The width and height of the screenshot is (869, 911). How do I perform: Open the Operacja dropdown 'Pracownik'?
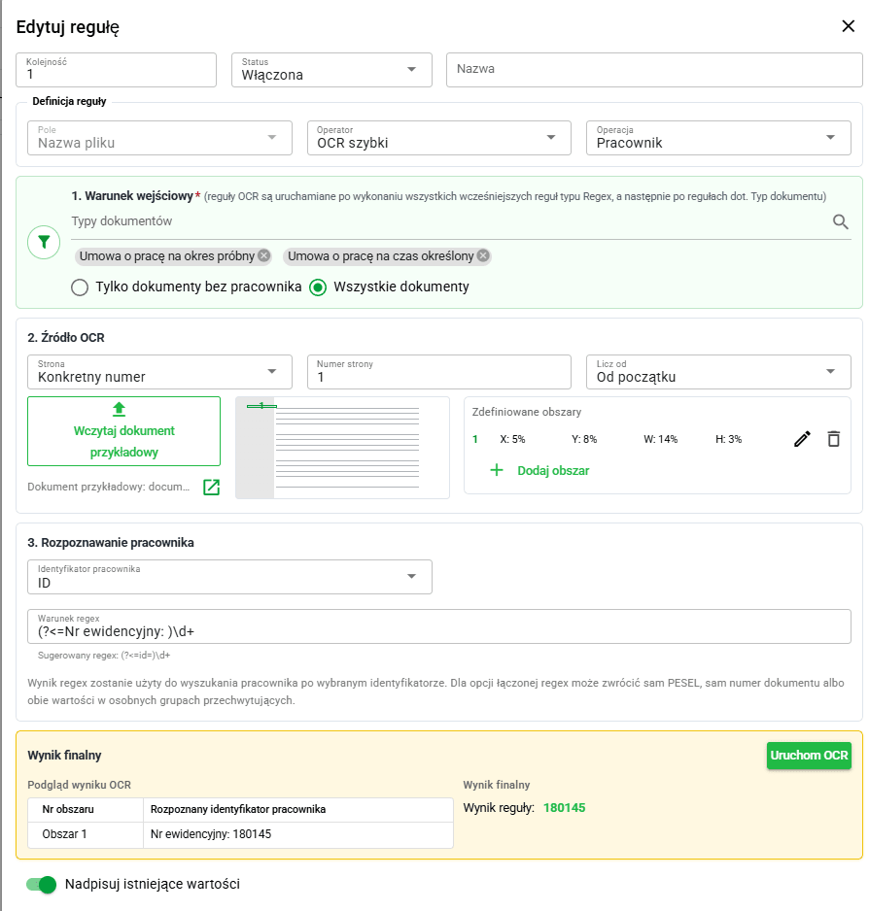click(718, 138)
